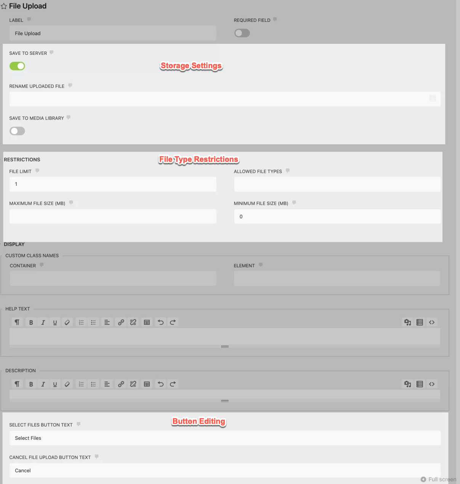Click the Allowed File Types field
This screenshot has width=460, height=484.
pyautogui.click(x=337, y=184)
